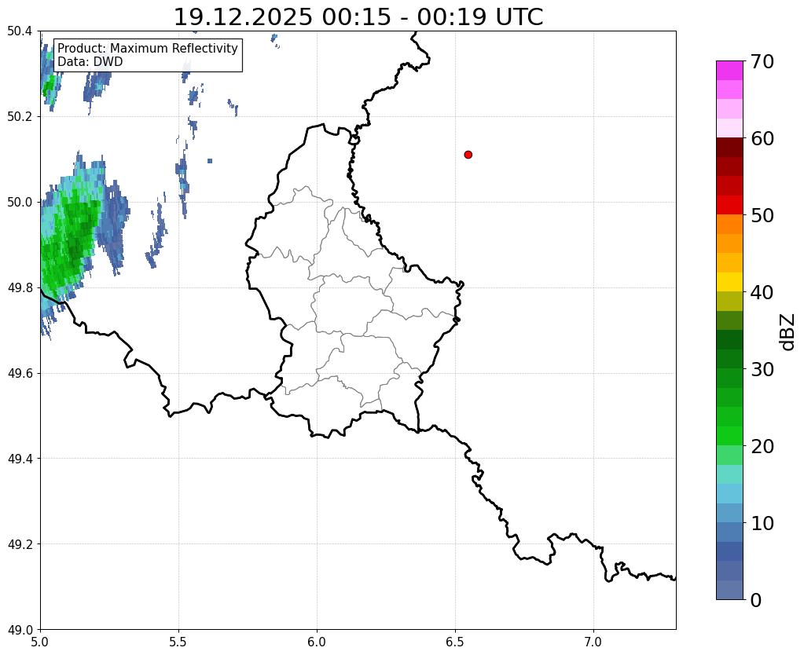Click the colorbar tick label 20
804x655 pixels.
762,446
